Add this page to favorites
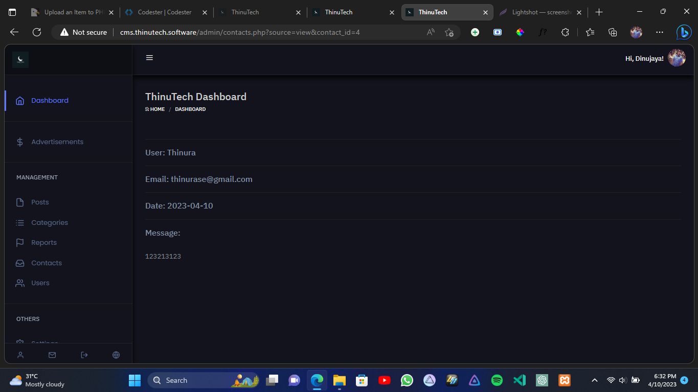The width and height of the screenshot is (698, 392). (x=449, y=32)
